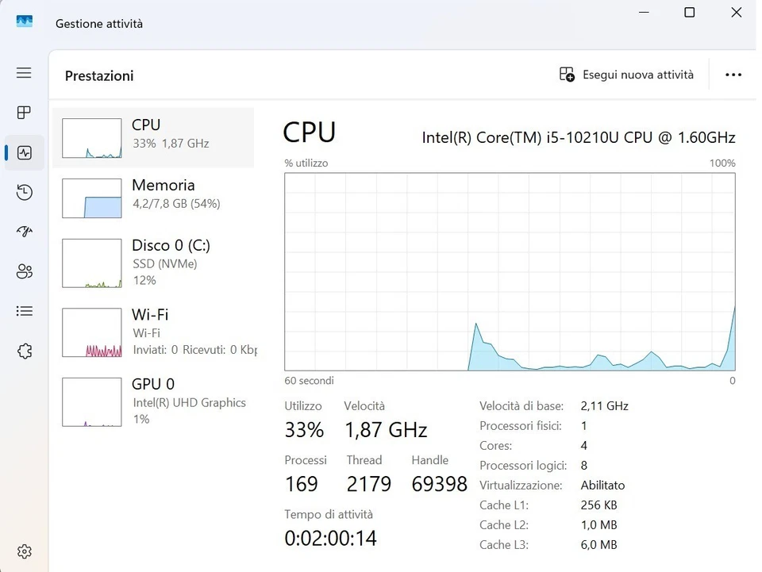Click the Cache L3 value 6,0 MB
The height and width of the screenshot is (572, 762).
coord(598,545)
